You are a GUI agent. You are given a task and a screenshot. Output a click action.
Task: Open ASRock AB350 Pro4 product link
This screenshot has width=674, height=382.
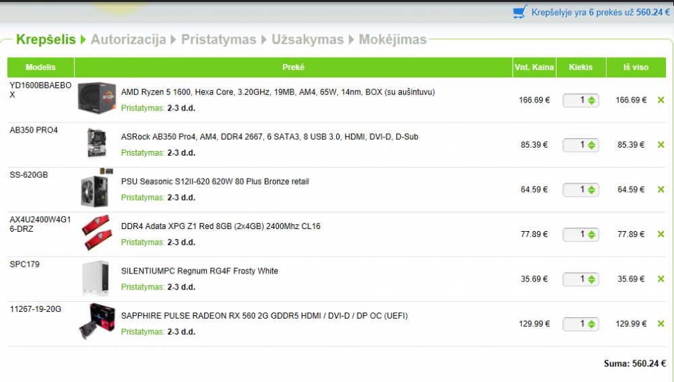click(270, 137)
